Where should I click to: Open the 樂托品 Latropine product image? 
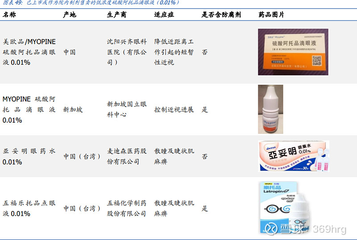tap(286, 208)
